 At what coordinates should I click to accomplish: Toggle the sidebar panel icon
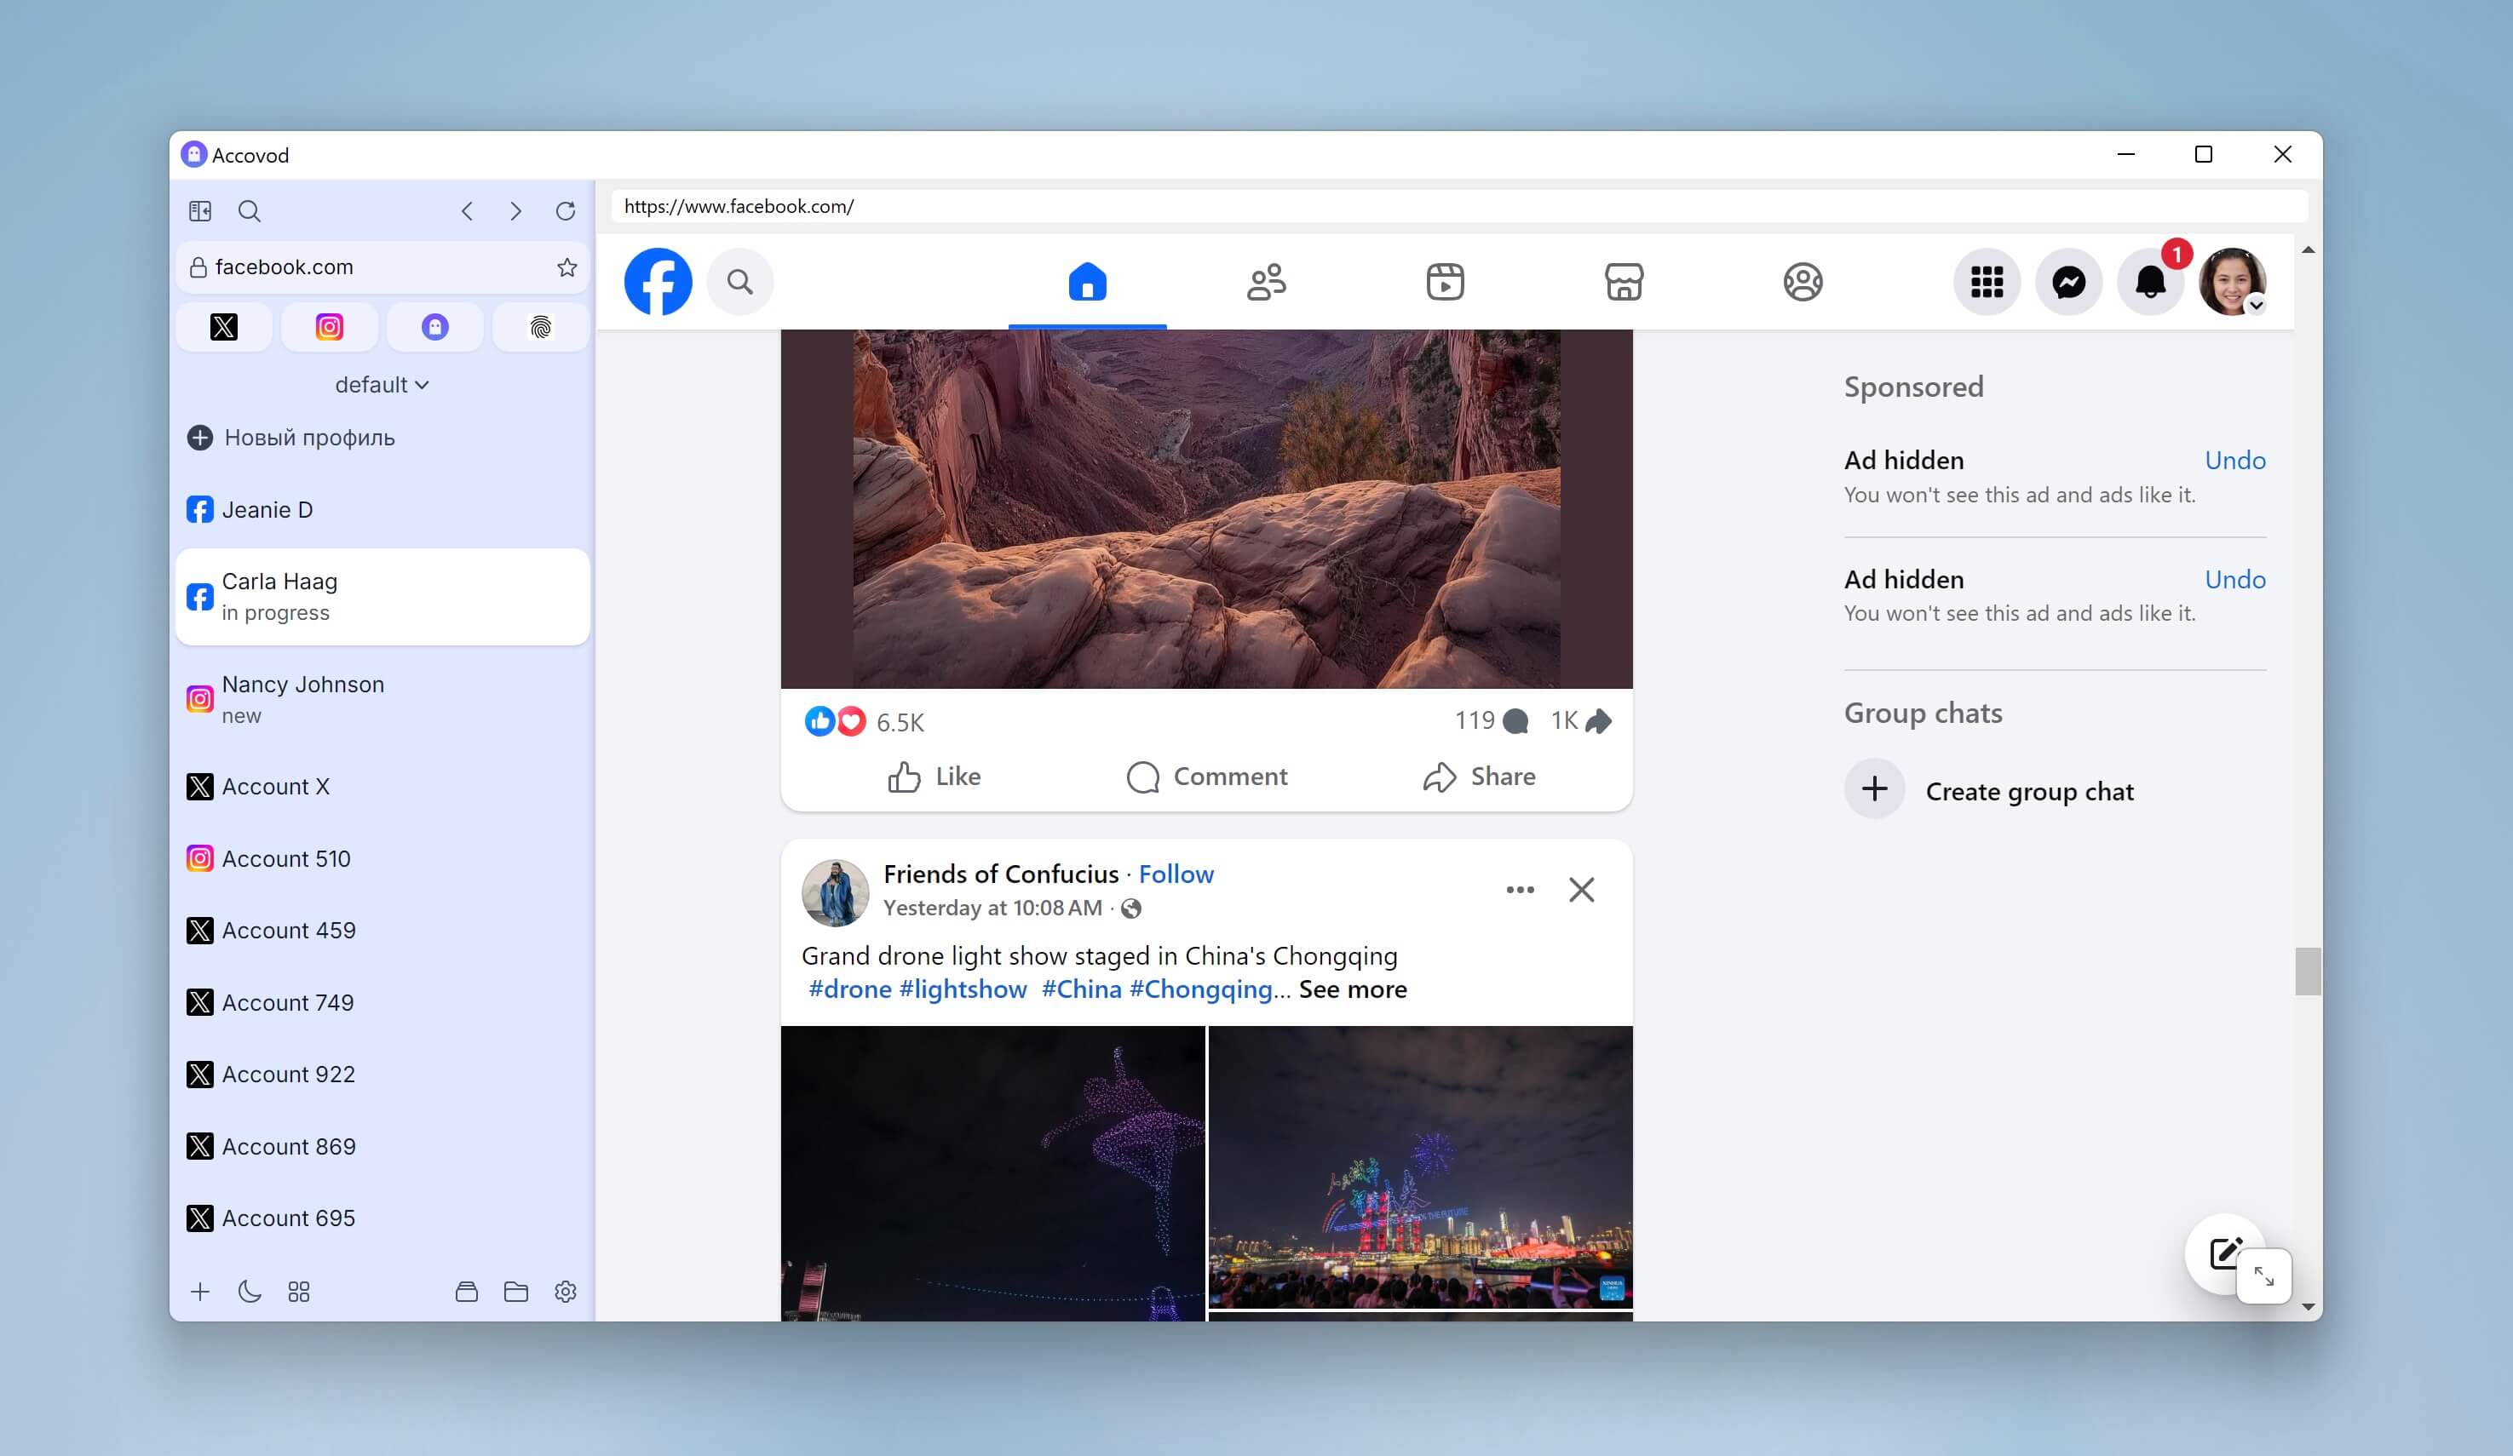coord(200,211)
